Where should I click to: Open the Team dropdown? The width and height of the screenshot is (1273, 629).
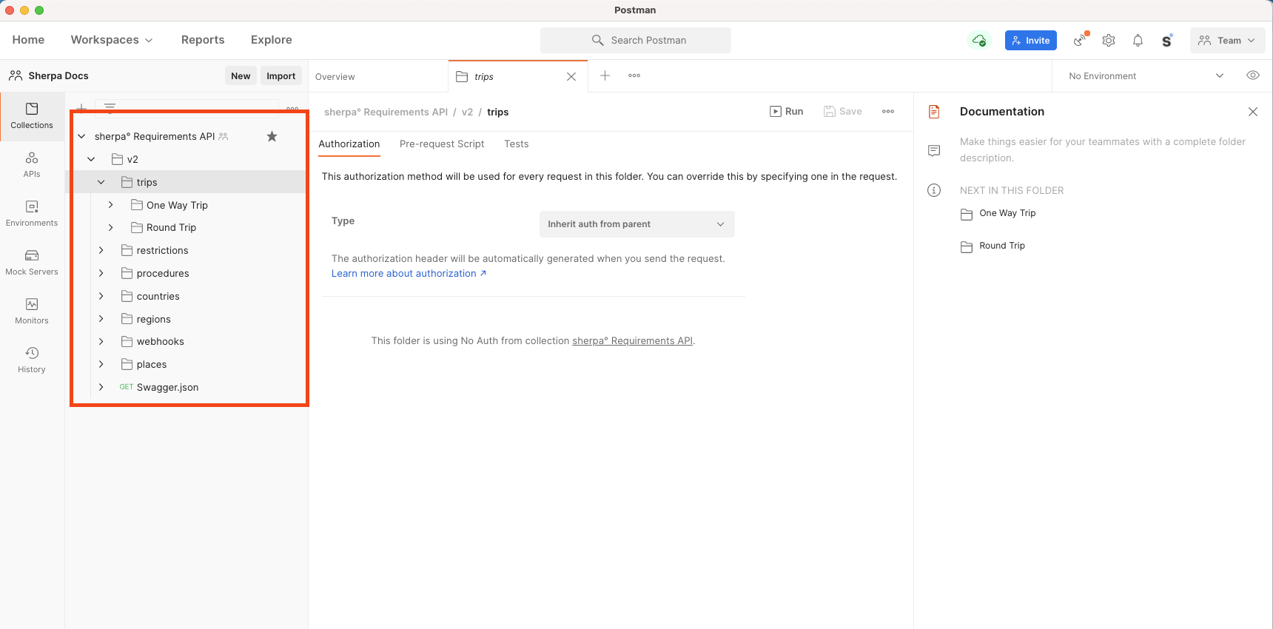coord(1227,40)
